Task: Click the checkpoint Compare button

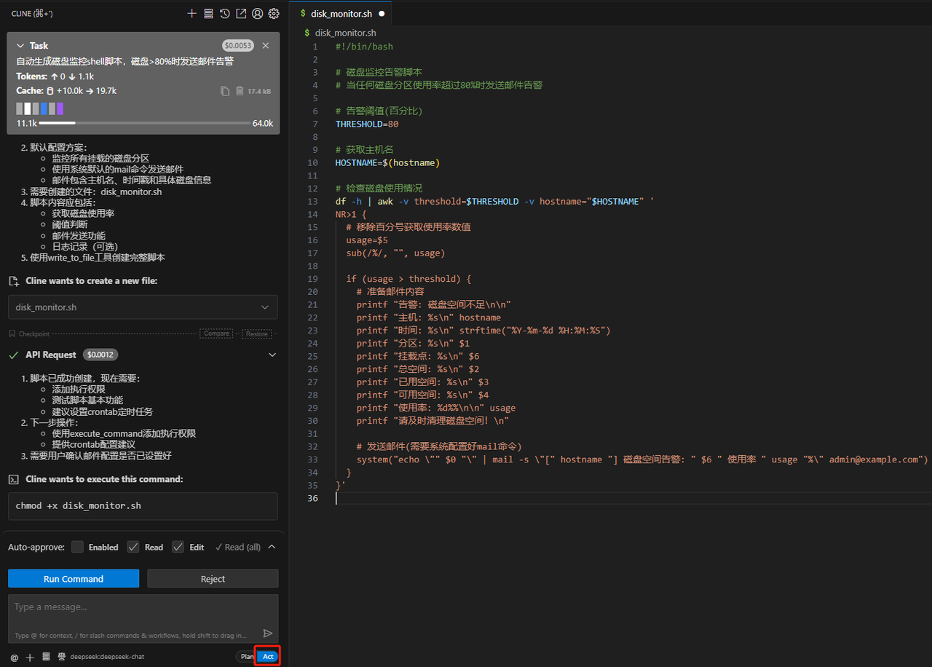Action: click(216, 333)
